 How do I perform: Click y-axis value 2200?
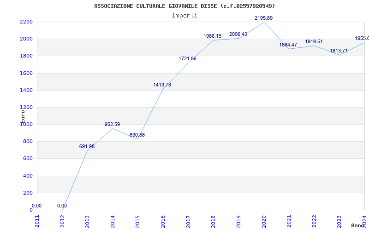click(26, 22)
